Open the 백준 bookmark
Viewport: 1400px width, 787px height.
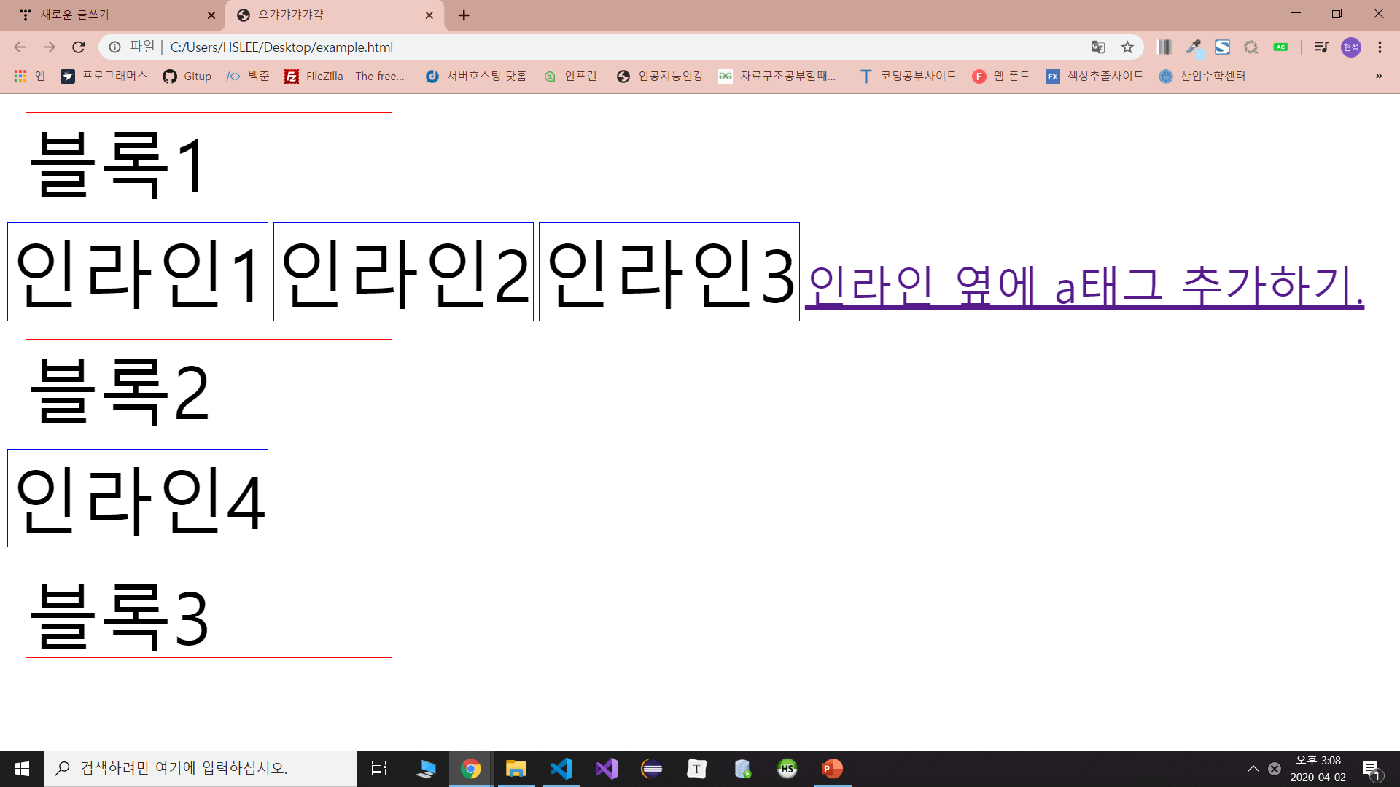[x=248, y=76]
